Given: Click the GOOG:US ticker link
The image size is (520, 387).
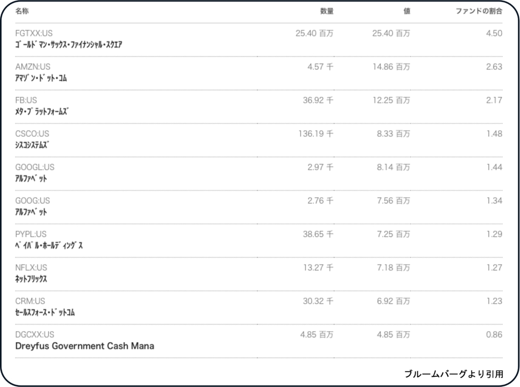Looking at the screenshot, I should coord(33,201).
